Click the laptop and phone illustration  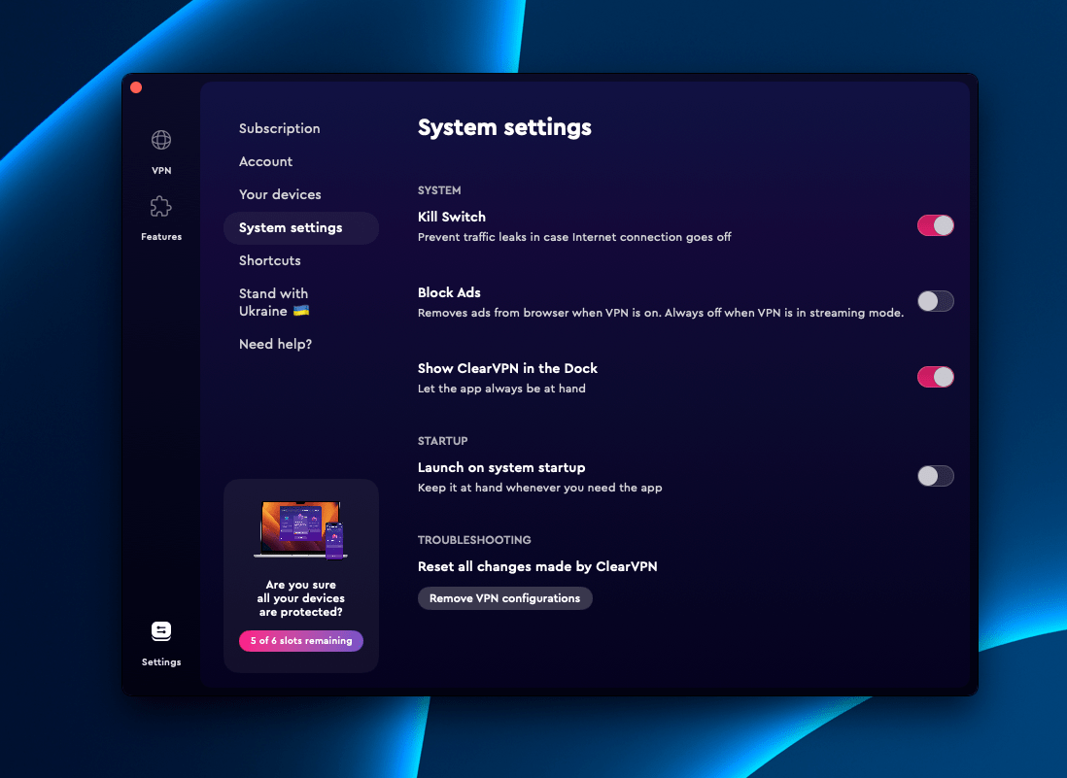coord(300,529)
